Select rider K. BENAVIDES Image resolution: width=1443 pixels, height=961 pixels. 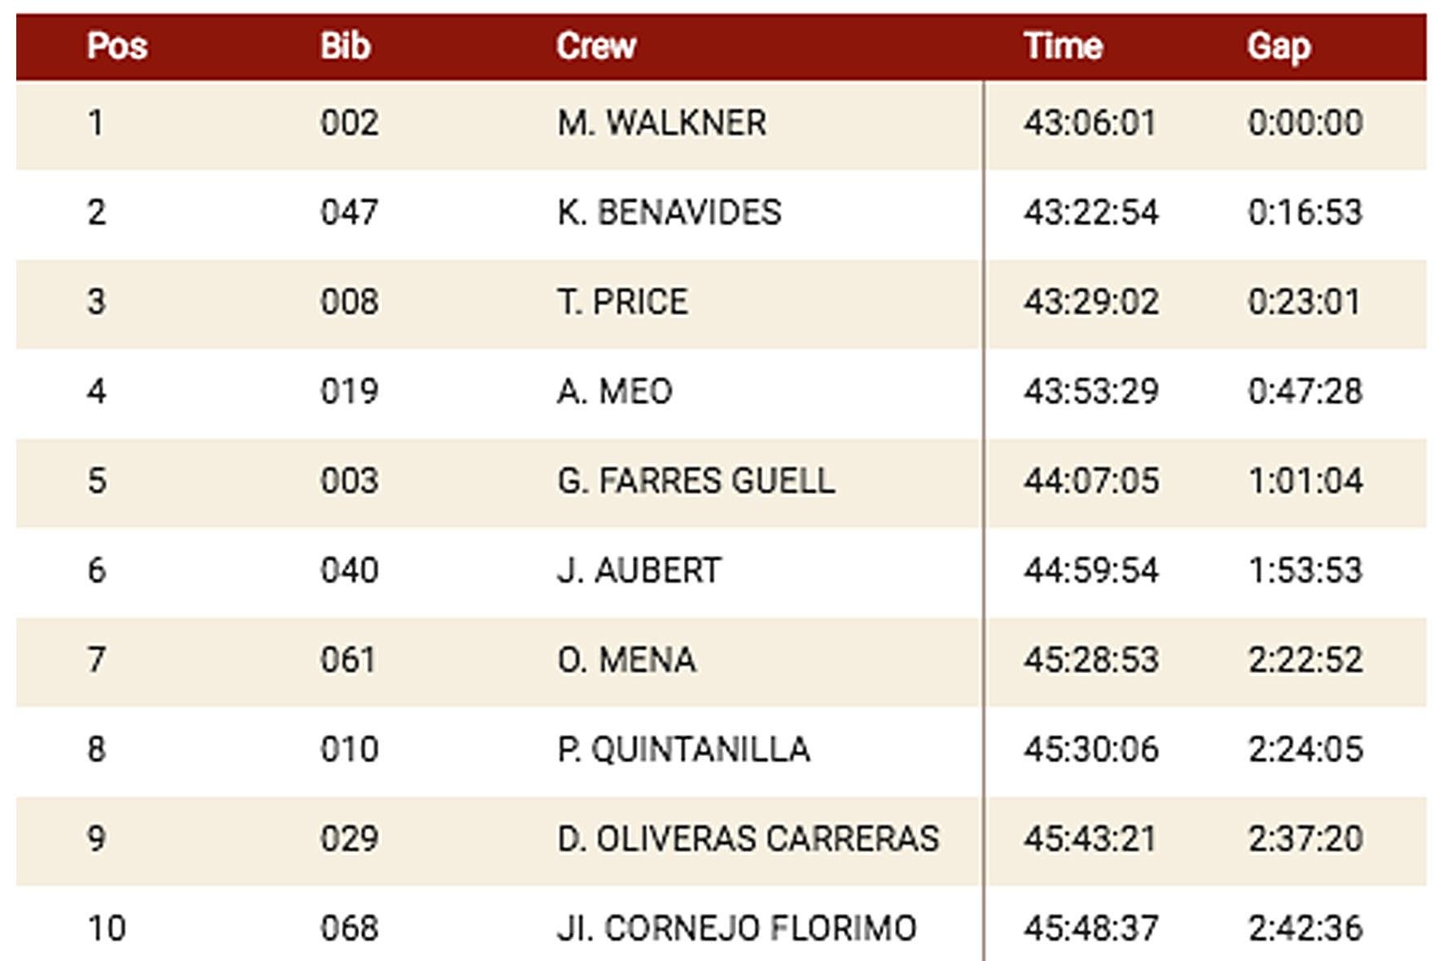tap(669, 213)
